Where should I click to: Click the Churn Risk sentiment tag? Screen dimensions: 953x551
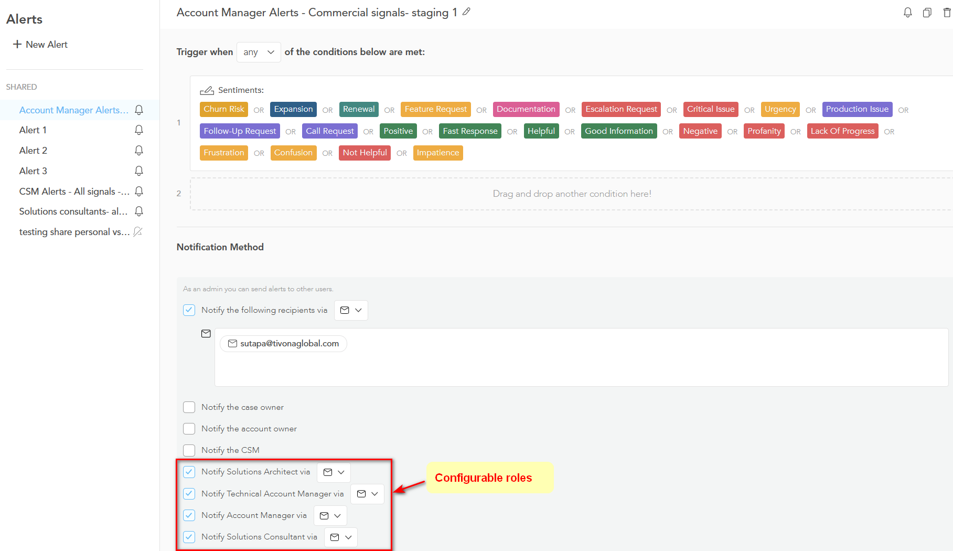224,109
